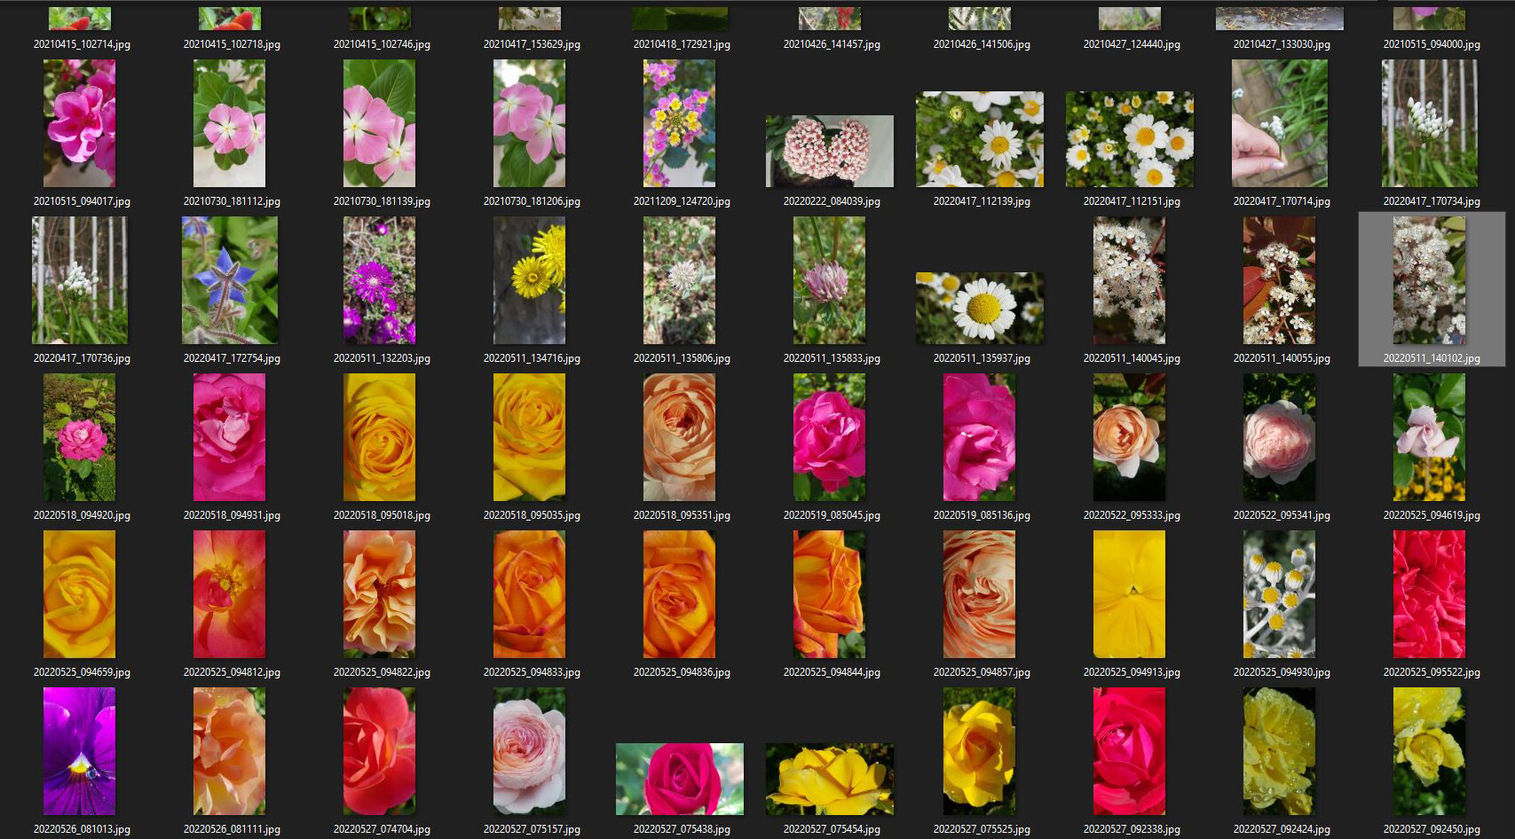The image size is (1515, 839).
Task: Open the yellow rose 20220518_095018.jpg
Action: pos(379,437)
